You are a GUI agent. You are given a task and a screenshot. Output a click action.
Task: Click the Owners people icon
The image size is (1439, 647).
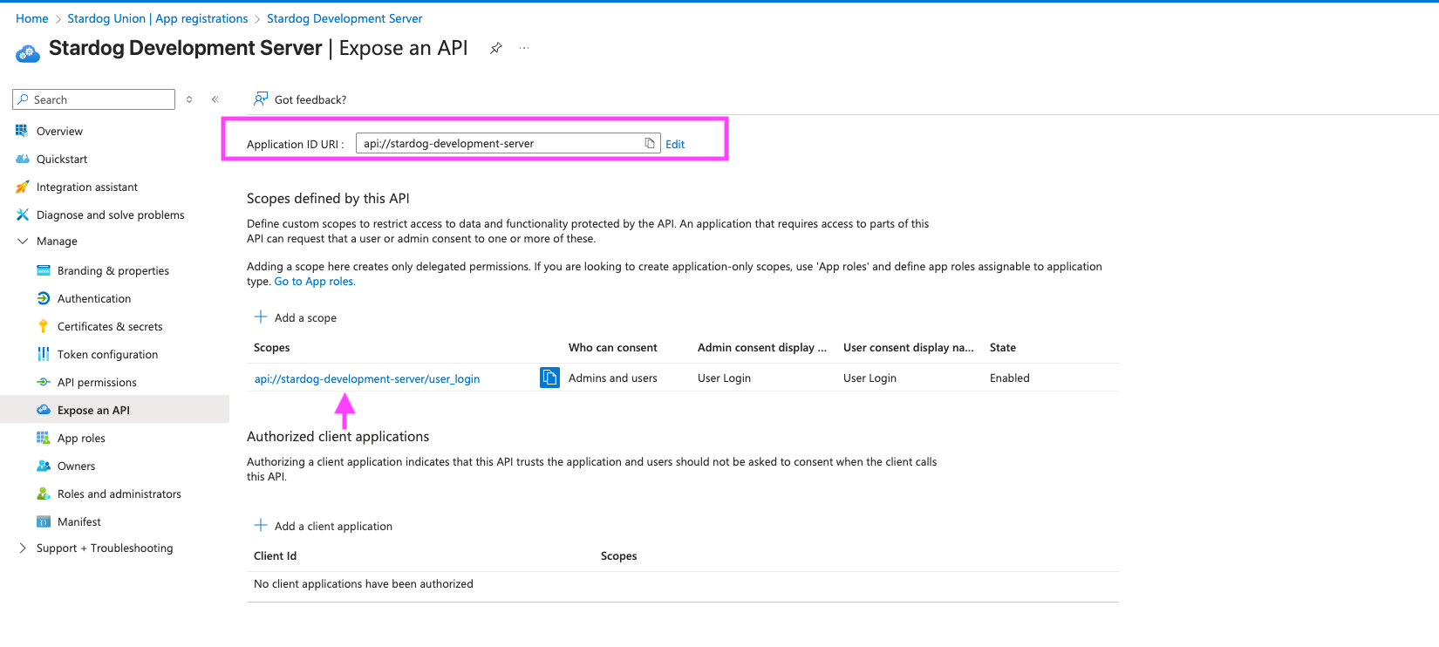(44, 466)
